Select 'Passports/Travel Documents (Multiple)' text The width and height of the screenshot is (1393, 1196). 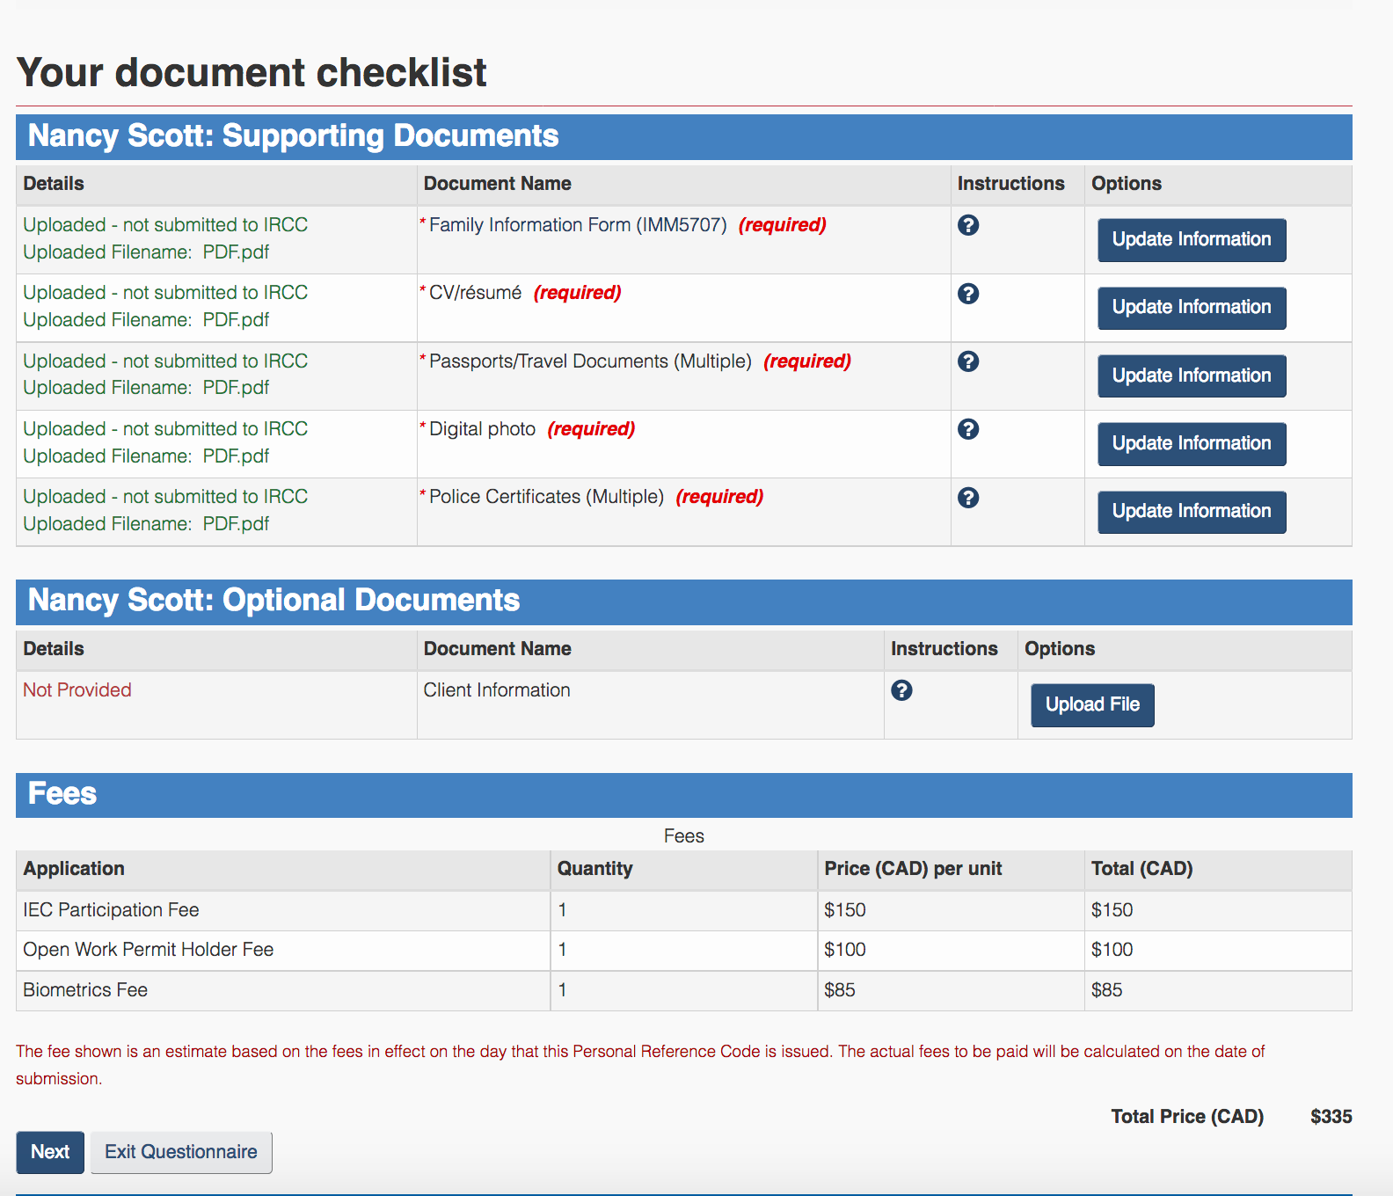pos(590,361)
